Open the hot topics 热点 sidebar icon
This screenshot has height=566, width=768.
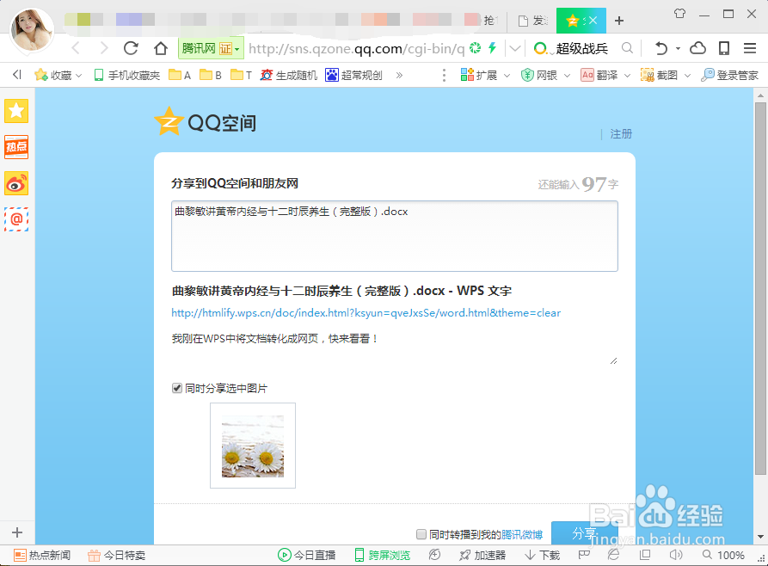[x=16, y=147]
